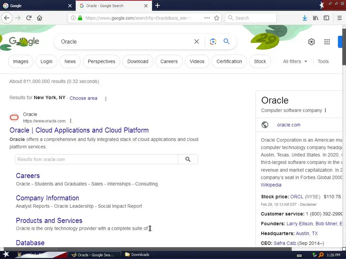This screenshot has height=259, width=346.
Task: Open Downloads window from the taskbar
Action: [137, 255]
